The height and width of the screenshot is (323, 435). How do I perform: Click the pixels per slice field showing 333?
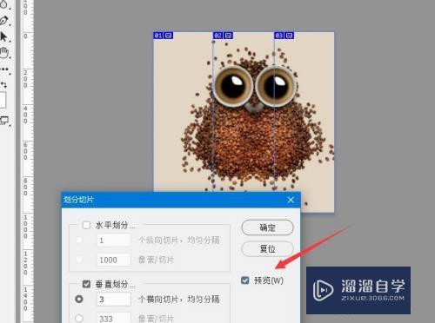114,318
